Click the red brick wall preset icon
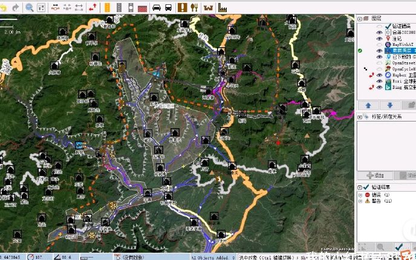 [142, 8]
